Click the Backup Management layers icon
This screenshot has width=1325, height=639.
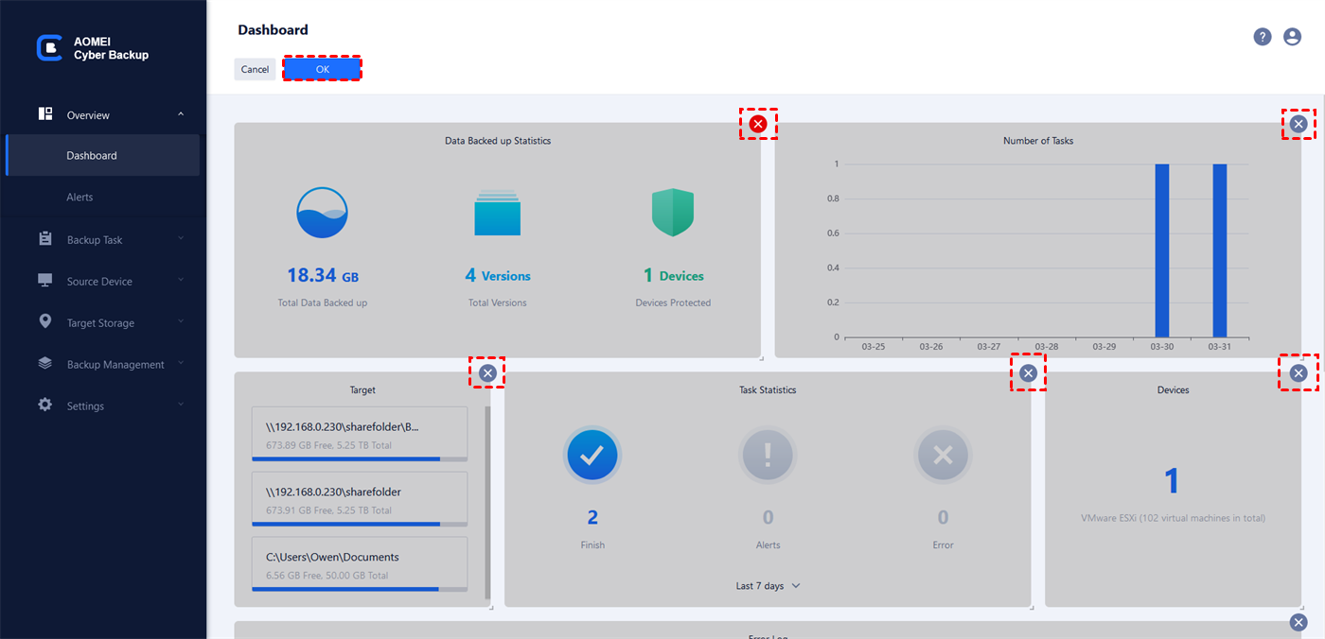click(45, 363)
